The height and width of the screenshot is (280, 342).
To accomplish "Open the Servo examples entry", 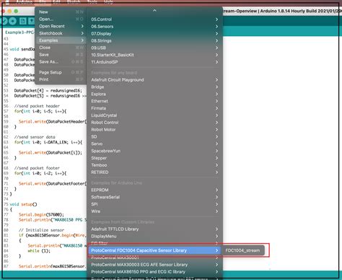I will tap(154, 144).
